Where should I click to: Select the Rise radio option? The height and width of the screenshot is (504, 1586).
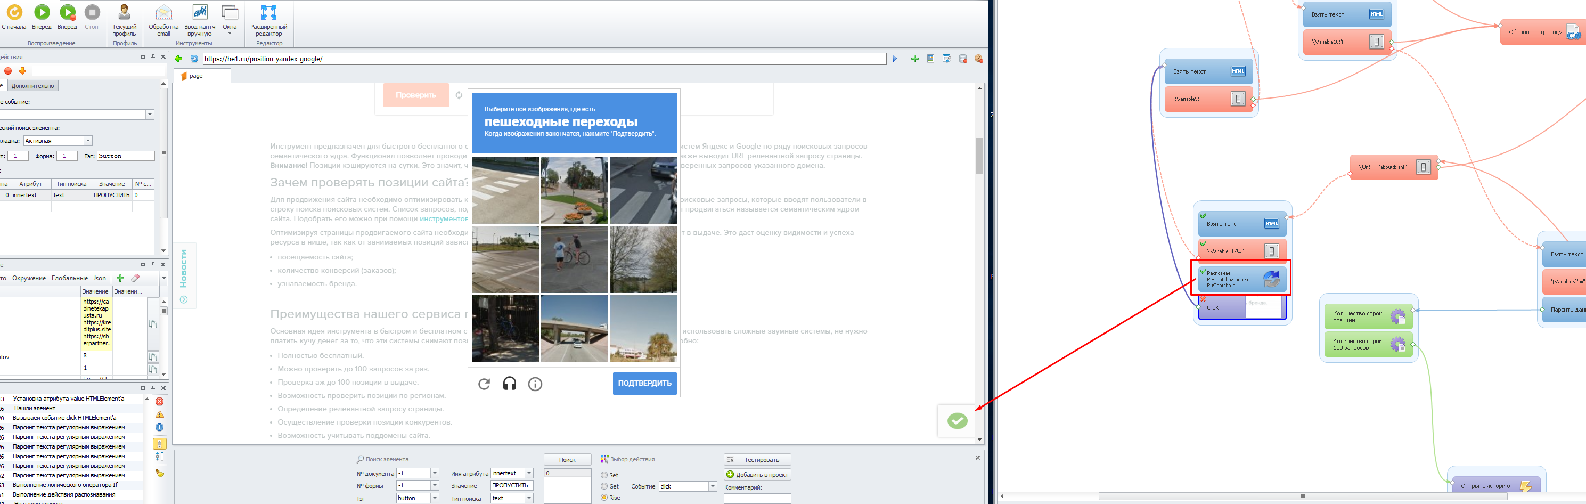coord(604,497)
